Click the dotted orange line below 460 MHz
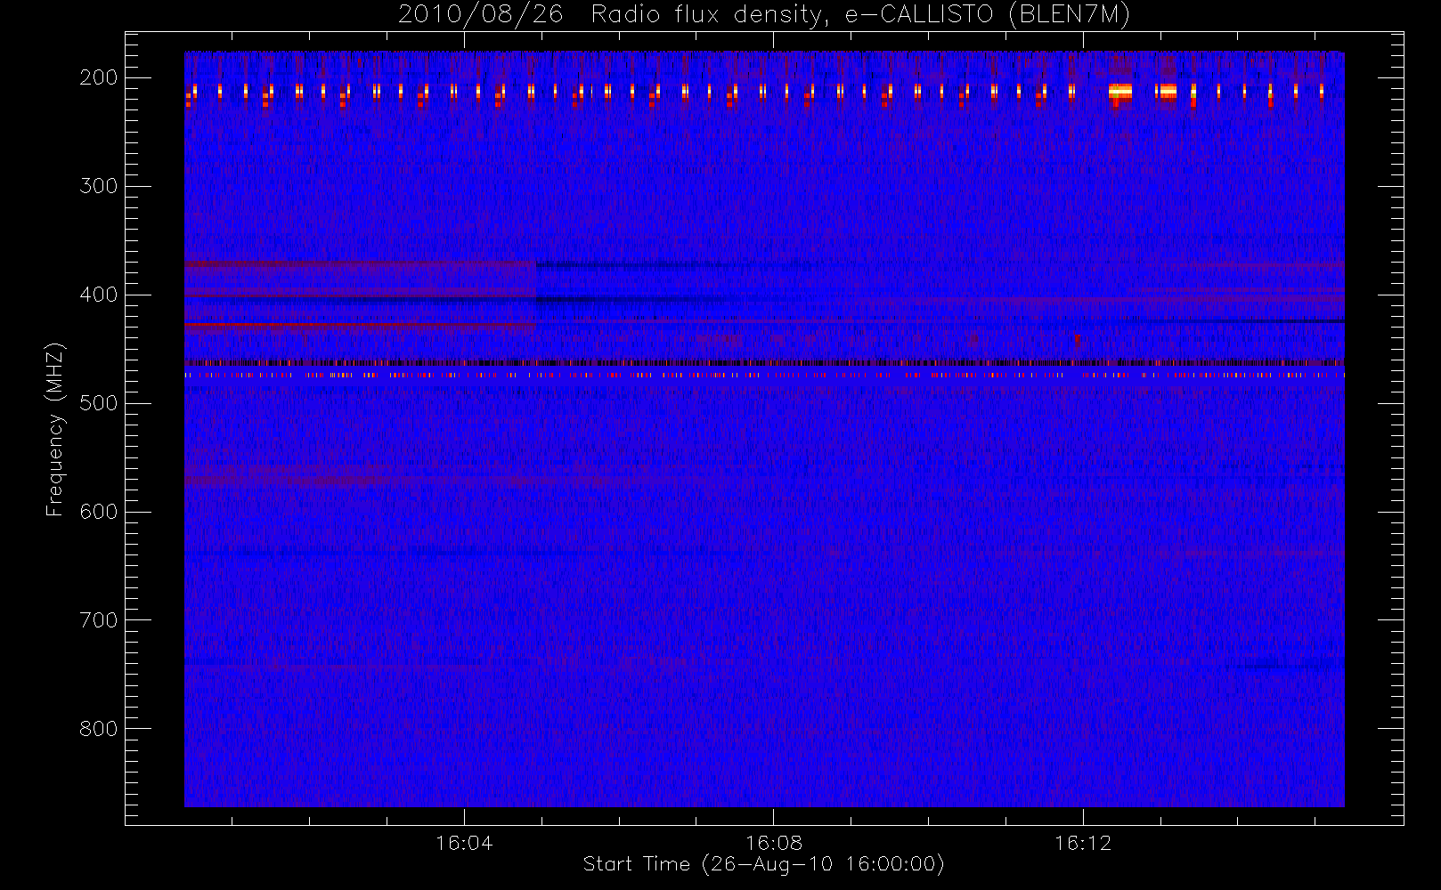The width and height of the screenshot is (1441, 890). (x=764, y=376)
